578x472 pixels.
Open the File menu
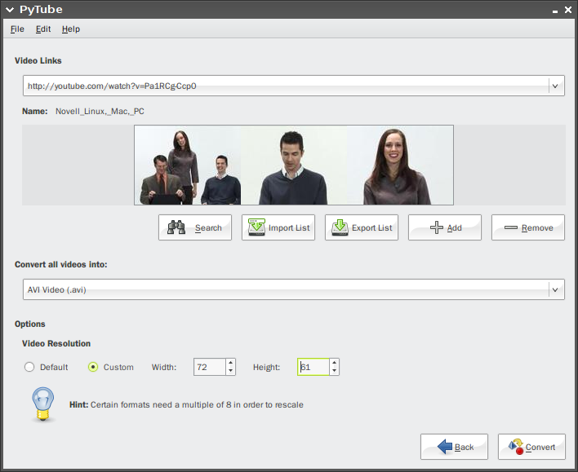(17, 29)
